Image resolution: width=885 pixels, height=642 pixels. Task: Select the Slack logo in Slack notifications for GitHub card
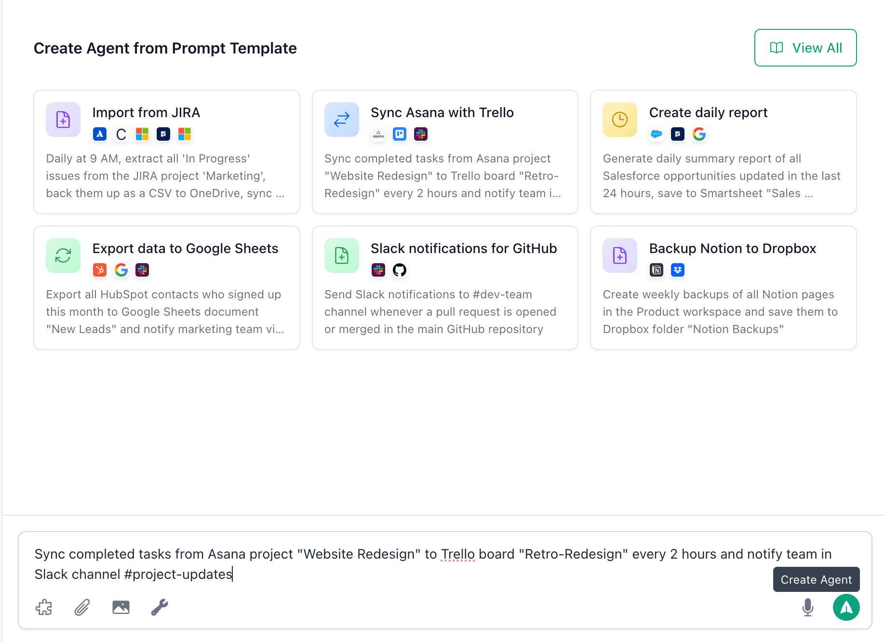pos(378,270)
